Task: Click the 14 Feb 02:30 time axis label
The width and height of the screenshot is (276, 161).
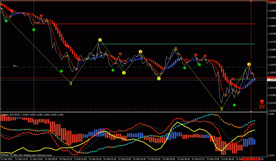Action: tap(95, 159)
